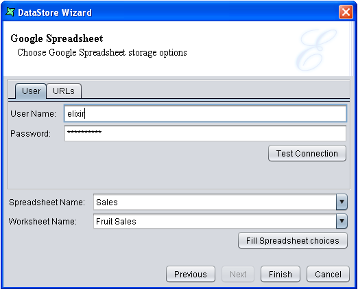Switch to the User tab
Screen dimensions: 358x289
[x=31, y=91]
